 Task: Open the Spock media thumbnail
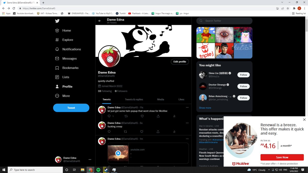[224, 51]
